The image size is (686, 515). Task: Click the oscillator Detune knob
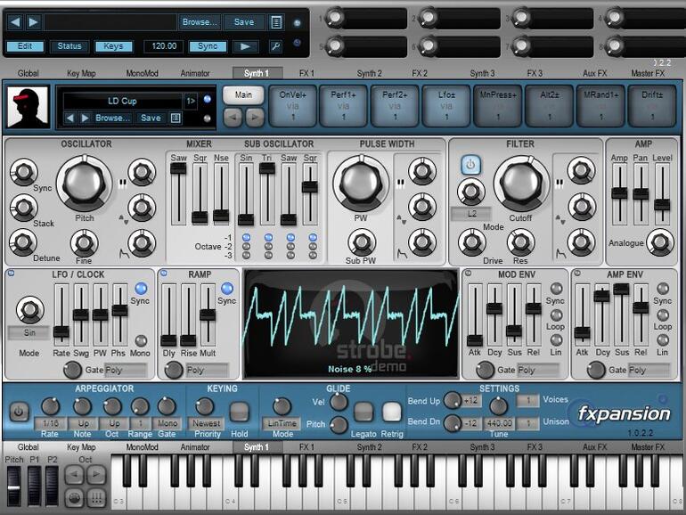point(23,242)
